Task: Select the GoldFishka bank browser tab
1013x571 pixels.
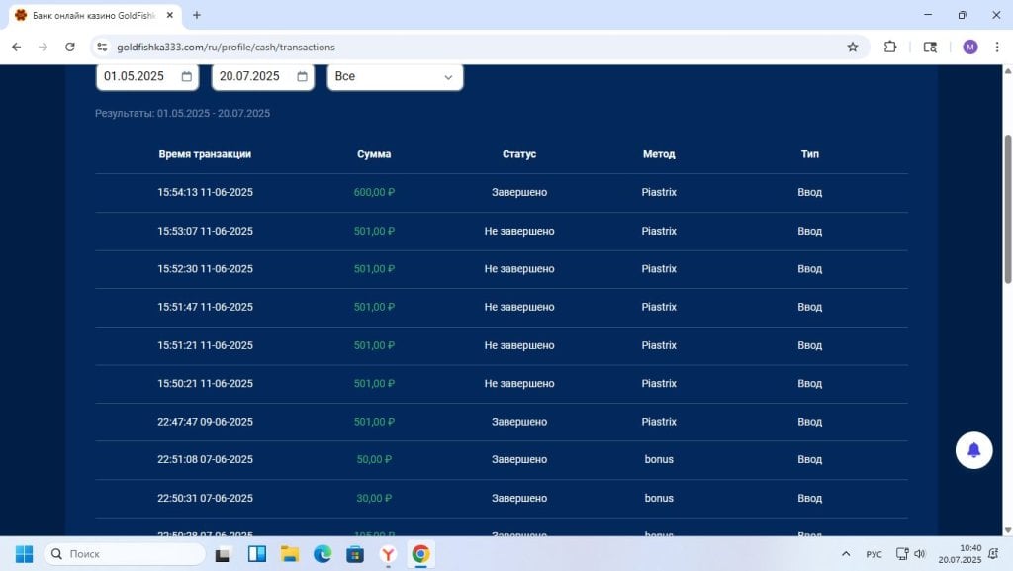Action: [94, 15]
